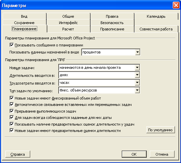Open the Безопасность tab

(x=112, y=23)
